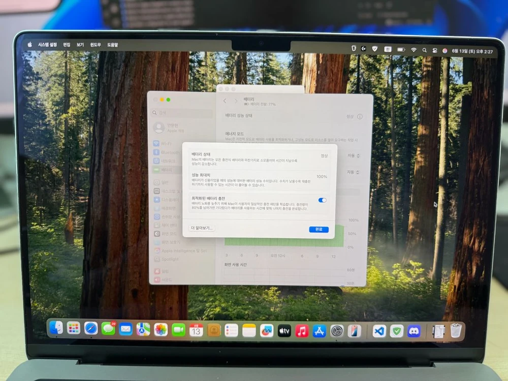Click the 더 알아보기... button
Screen dimensions: 508x381
tap(202, 228)
